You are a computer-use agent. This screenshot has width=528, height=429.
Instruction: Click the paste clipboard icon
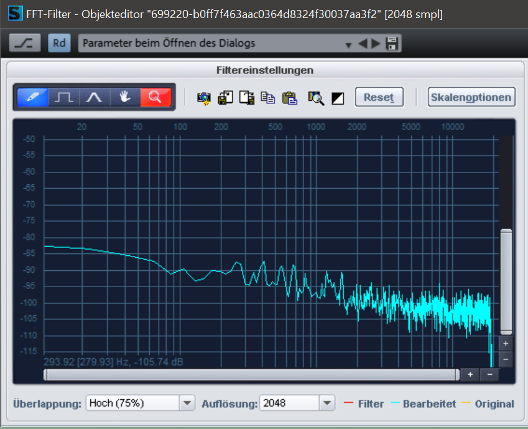pos(289,98)
